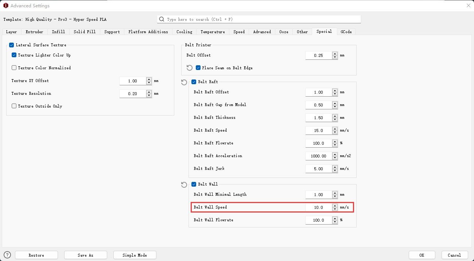Image resolution: width=474 pixels, height=261 pixels.
Task: Decrease Texture Resolution using the stepper arrow
Action: tap(149, 95)
